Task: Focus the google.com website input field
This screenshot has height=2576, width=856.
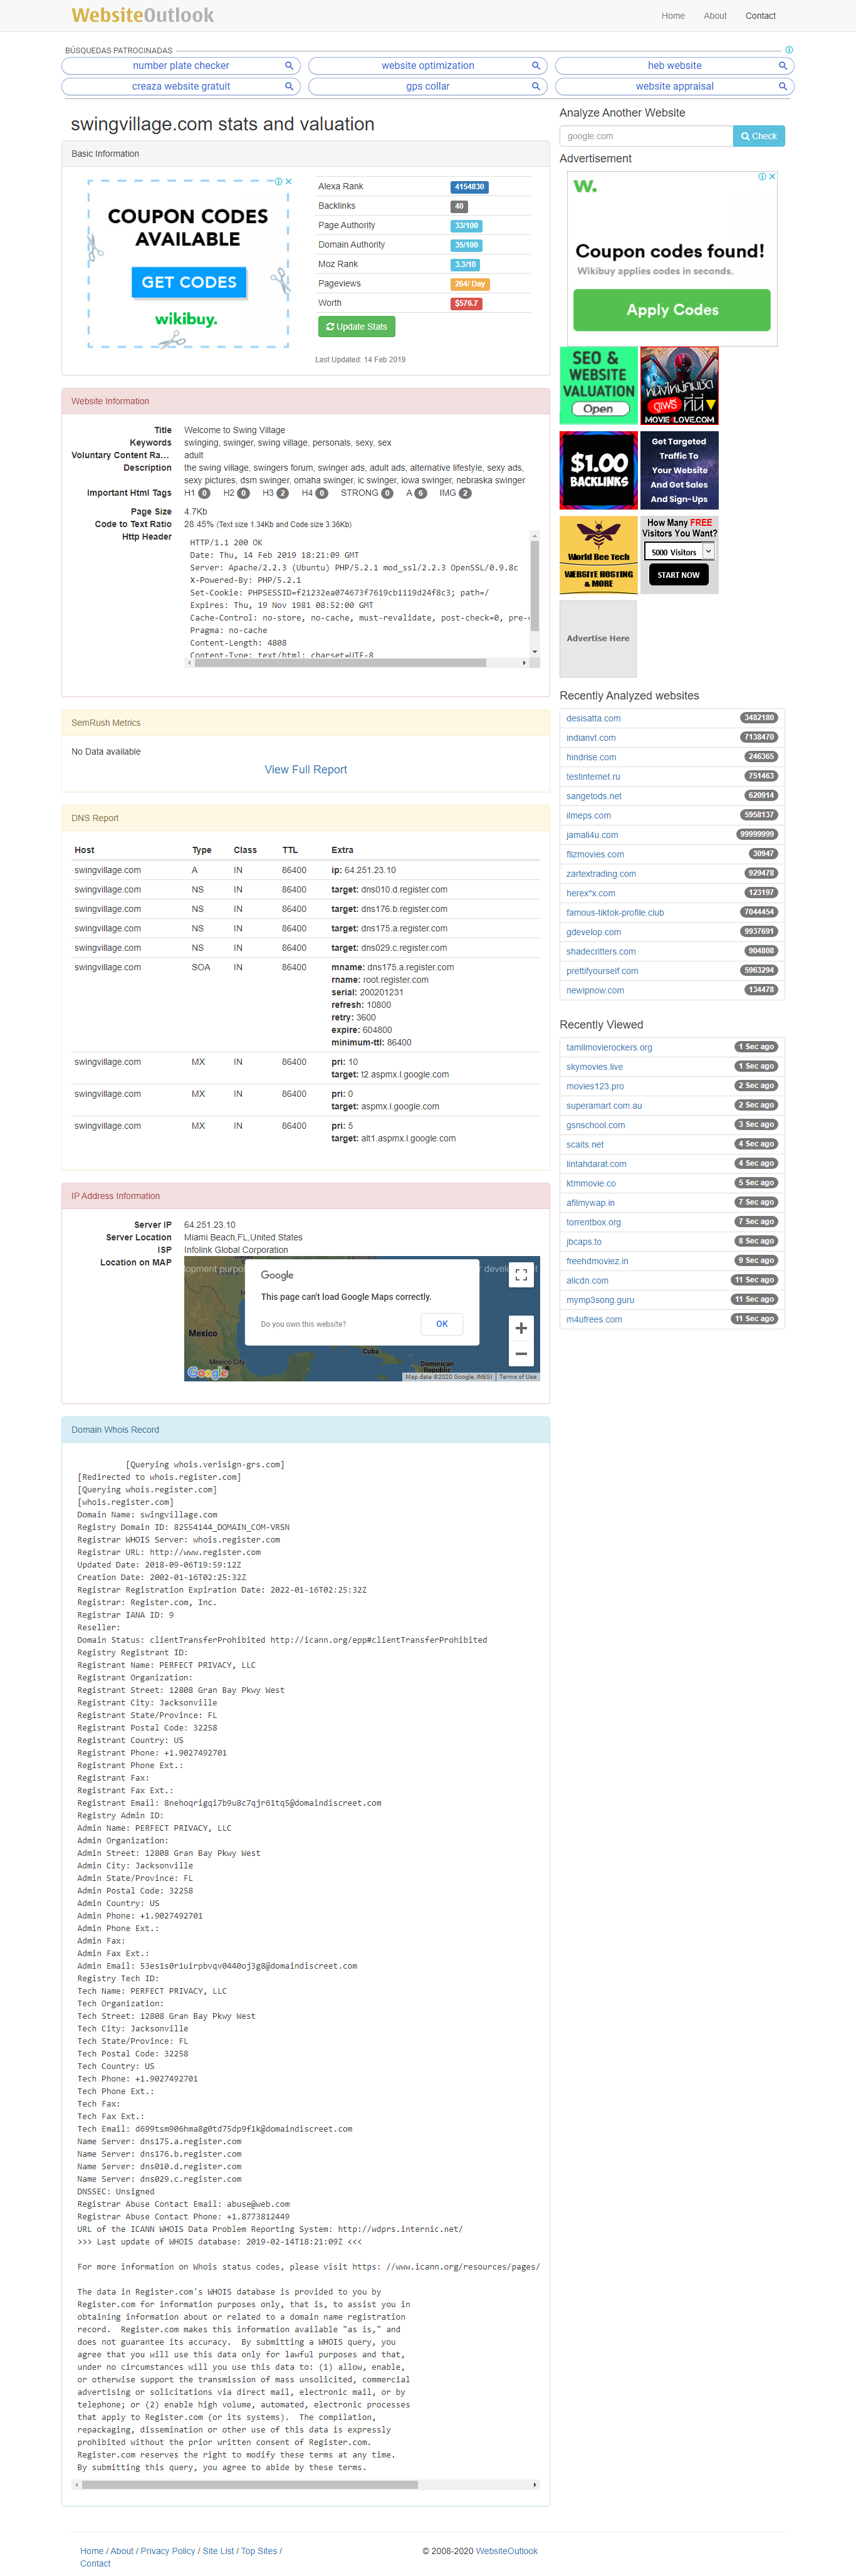Action: pos(646,136)
